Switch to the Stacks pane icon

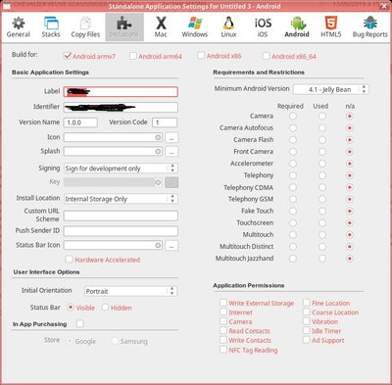coord(51,24)
